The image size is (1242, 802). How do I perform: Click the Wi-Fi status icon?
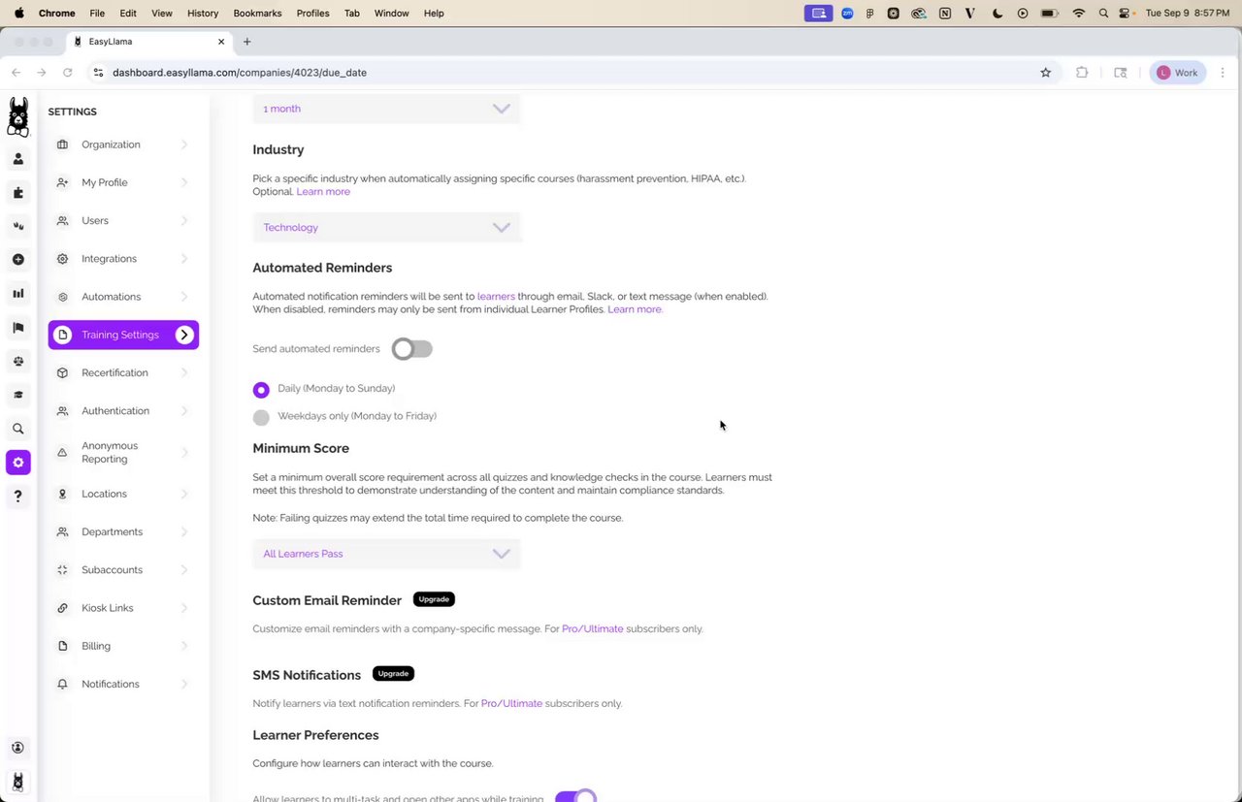[1078, 14]
